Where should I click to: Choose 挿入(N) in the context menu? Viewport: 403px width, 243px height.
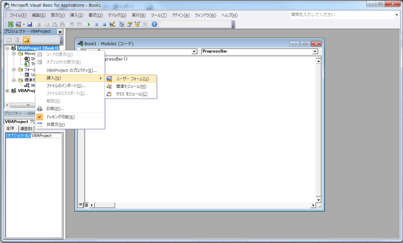pos(70,78)
